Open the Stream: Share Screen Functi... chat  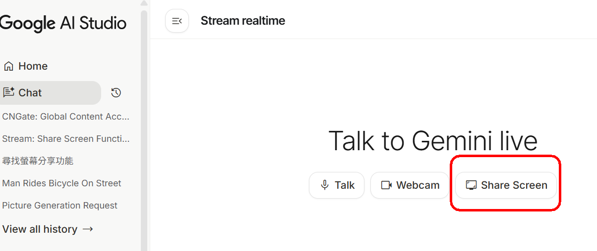click(x=65, y=139)
